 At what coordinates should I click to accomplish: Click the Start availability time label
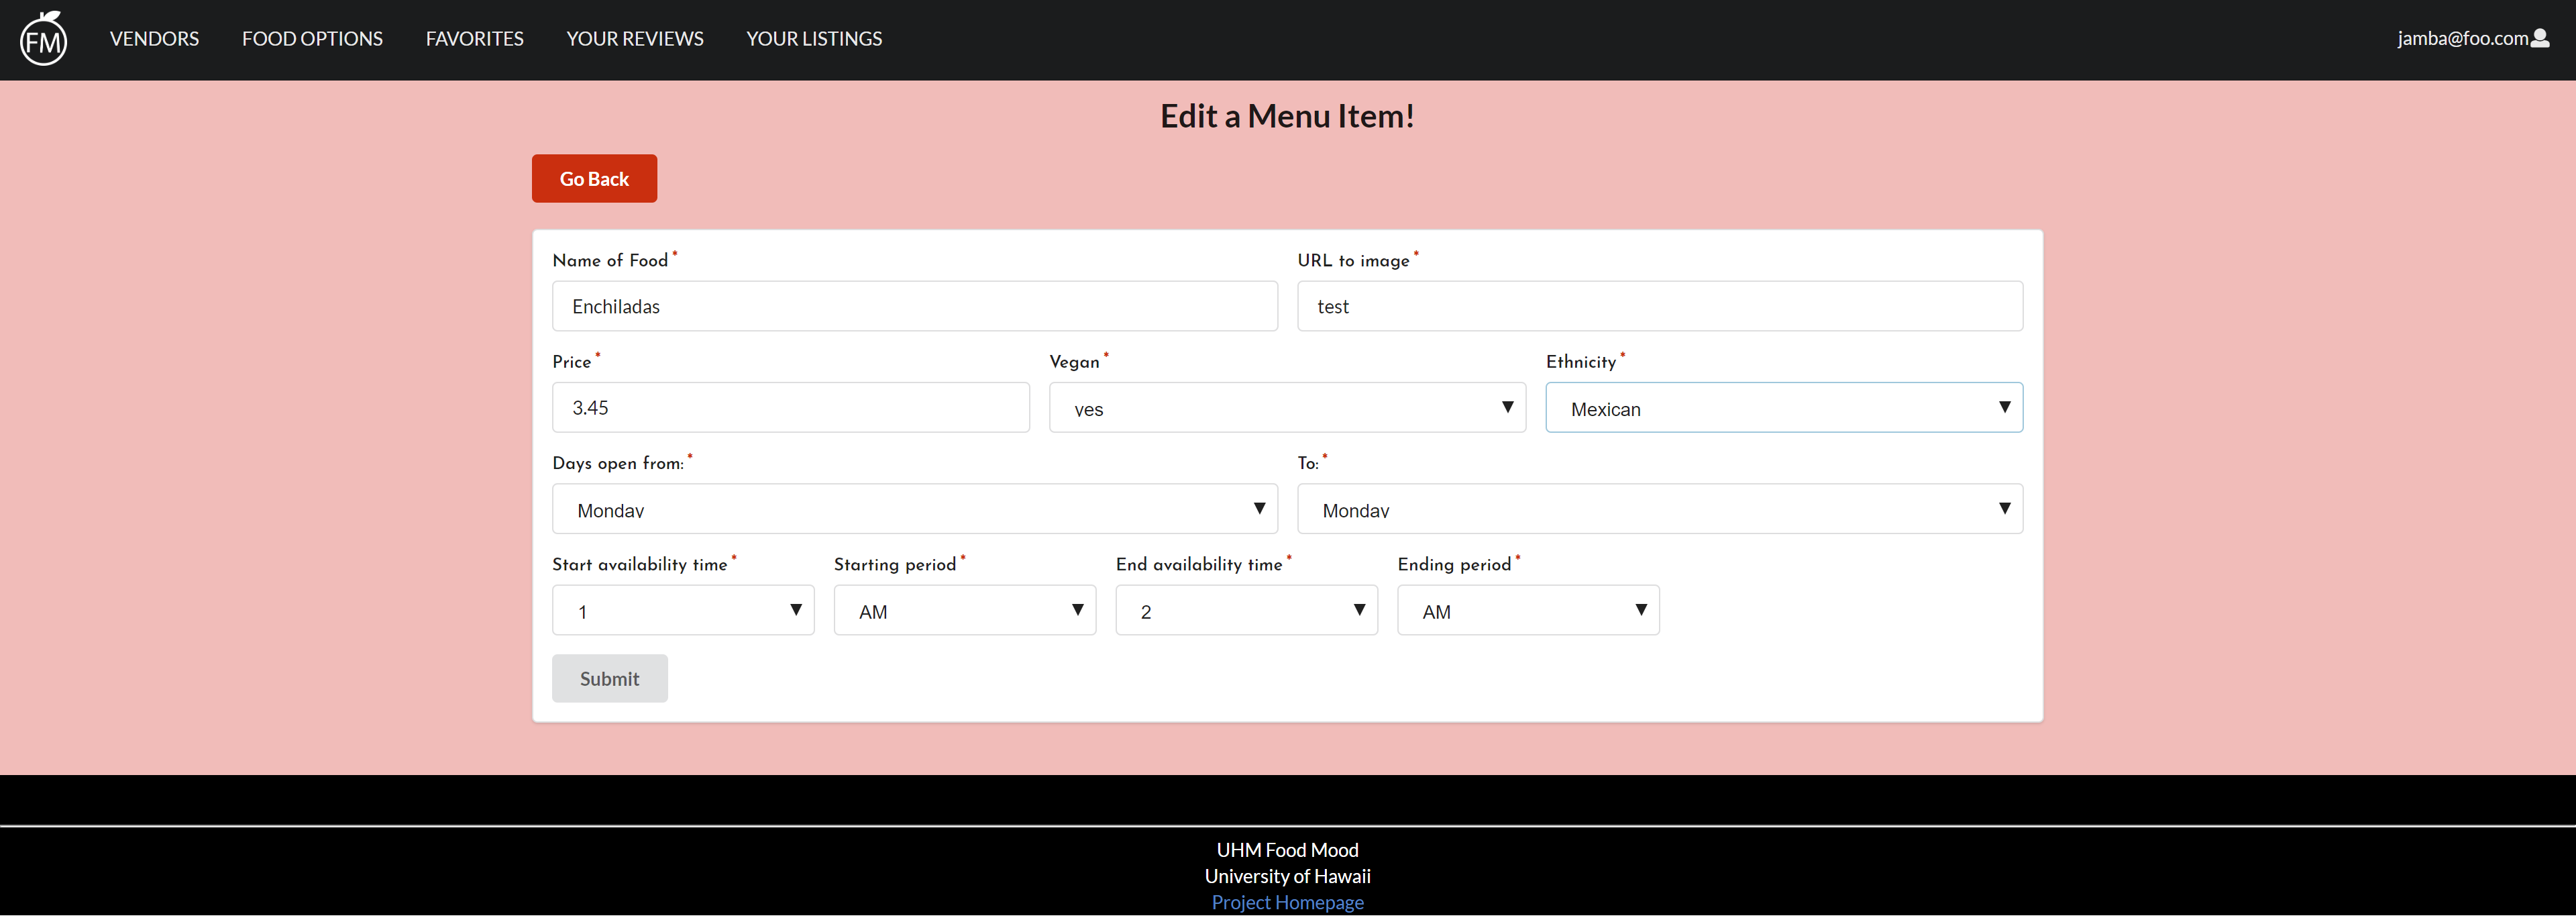(640, 564)
